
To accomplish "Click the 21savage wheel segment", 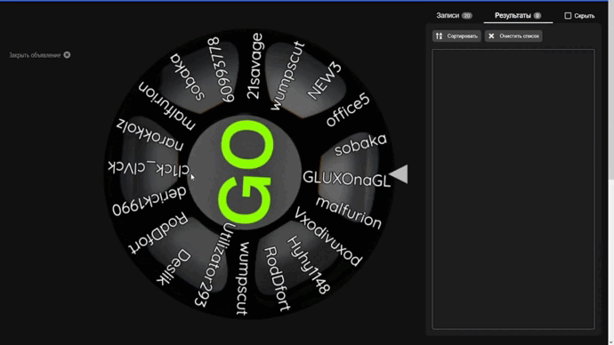I will click(254, 66).
